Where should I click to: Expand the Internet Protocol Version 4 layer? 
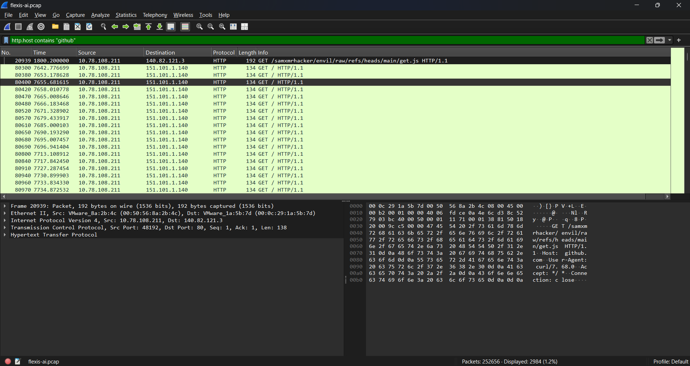5,220
